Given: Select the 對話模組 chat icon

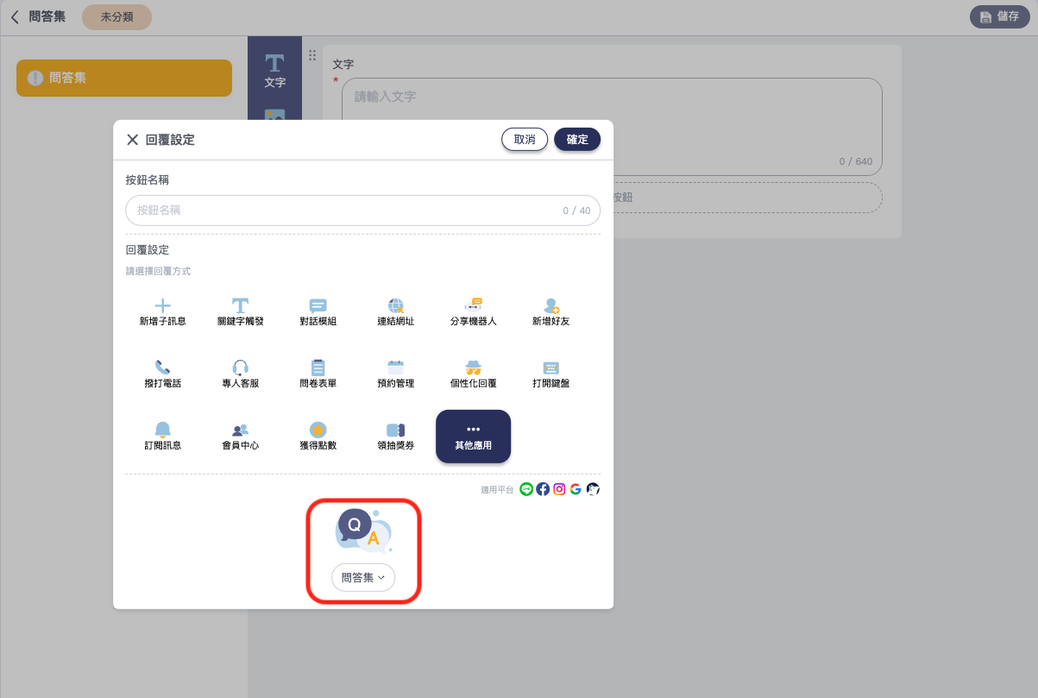Looking at the screenshot, I should click(x=318, y=306).
